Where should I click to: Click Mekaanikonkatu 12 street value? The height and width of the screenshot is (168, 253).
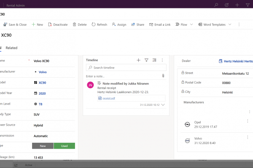pos(235,73)
